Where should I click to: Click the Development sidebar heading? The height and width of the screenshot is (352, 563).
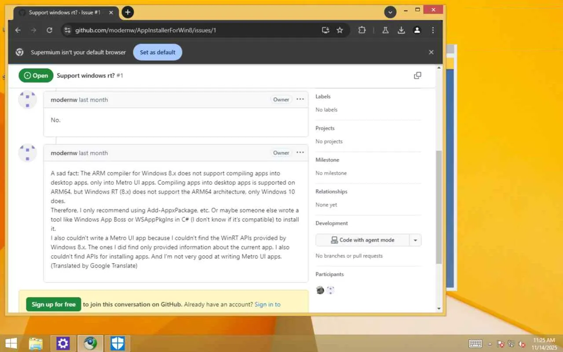tap(332, 223)
